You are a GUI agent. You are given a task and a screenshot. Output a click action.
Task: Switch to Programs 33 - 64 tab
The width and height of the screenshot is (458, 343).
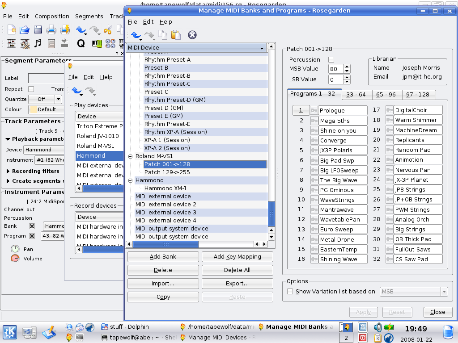click(x=356, y=95)
